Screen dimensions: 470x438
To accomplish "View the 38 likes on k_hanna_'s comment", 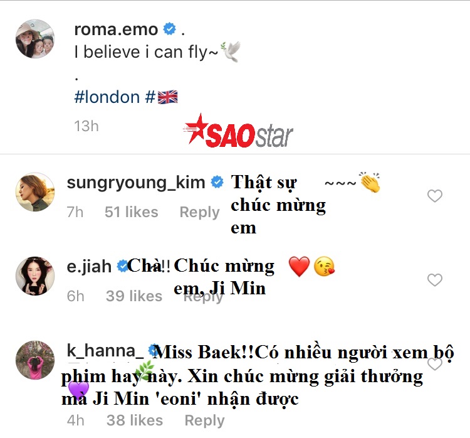I will [x=135, y=420].
